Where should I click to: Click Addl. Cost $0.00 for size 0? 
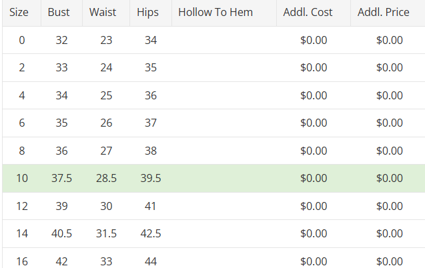coord(314,40)
